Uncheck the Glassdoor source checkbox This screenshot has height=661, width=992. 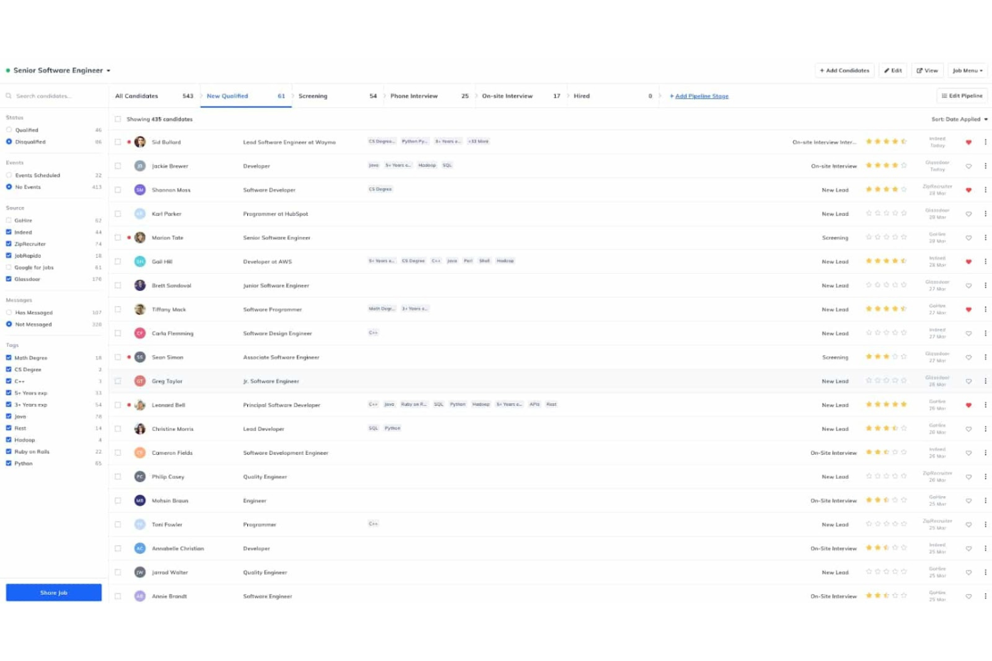coord(9,279)
